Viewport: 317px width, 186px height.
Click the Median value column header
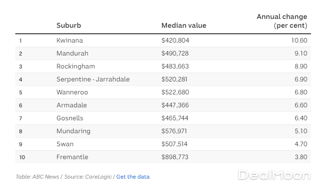(x=184, y=25)
